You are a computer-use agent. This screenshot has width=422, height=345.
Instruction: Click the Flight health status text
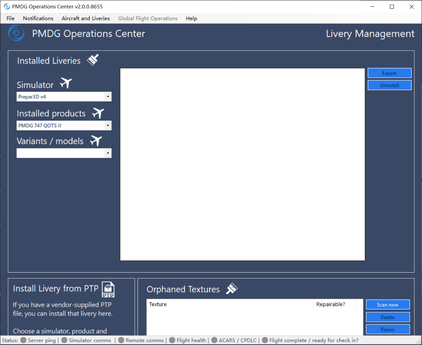click(x=191, y=340)
